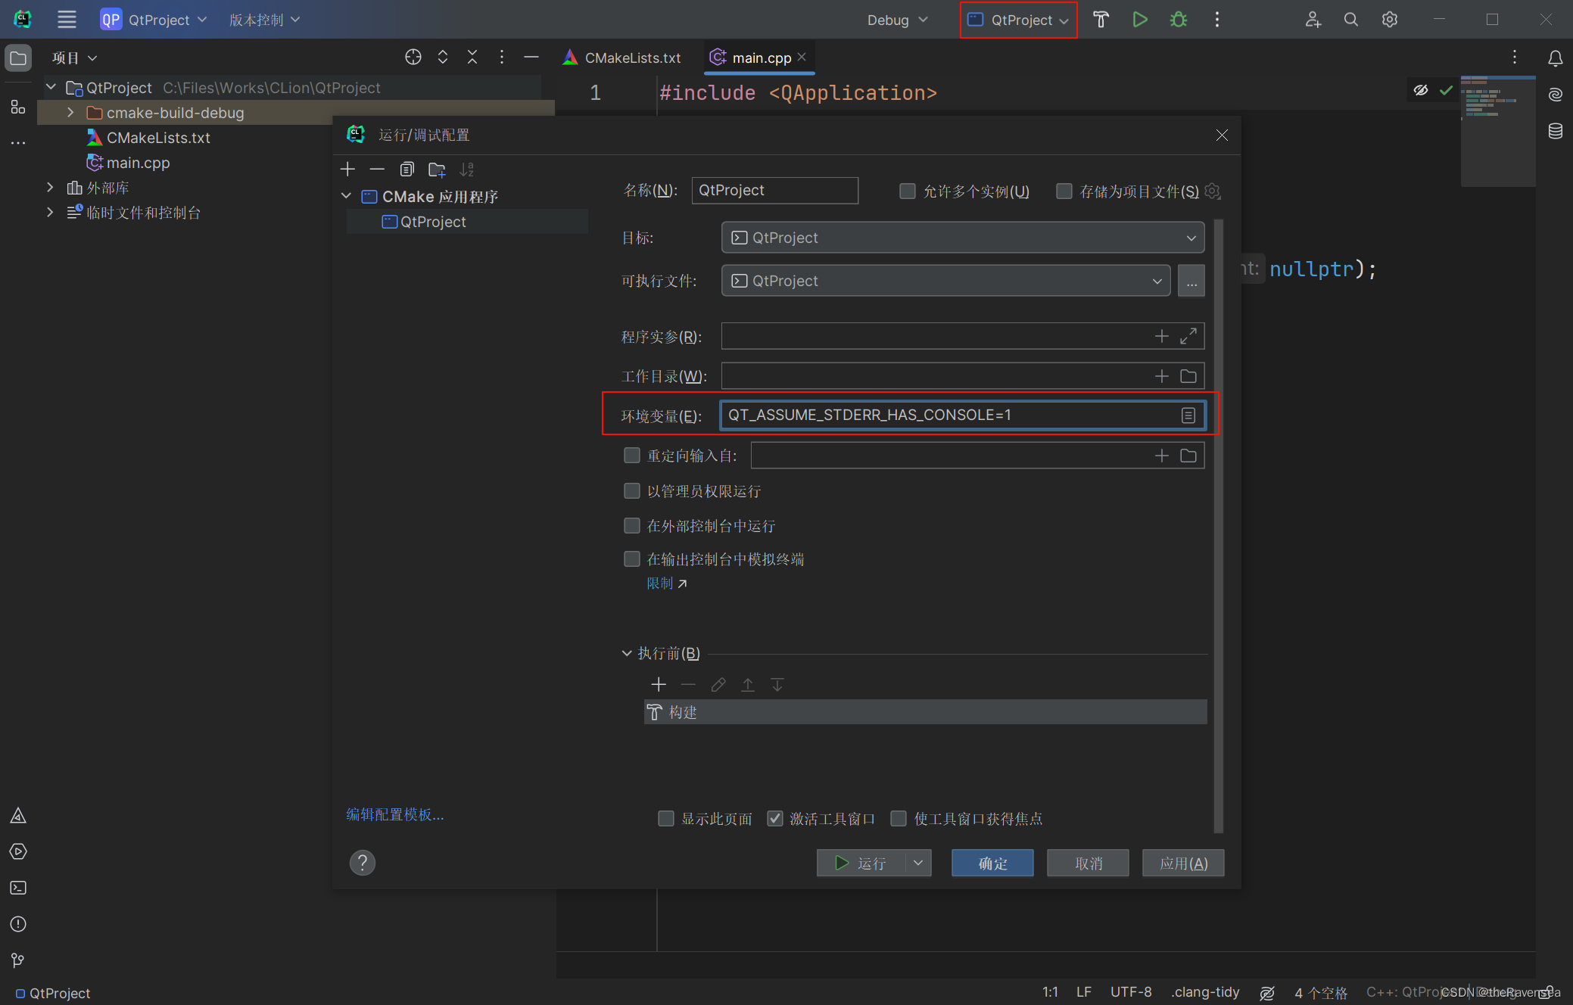Click 应用 button

click(x=1183, y=863)
